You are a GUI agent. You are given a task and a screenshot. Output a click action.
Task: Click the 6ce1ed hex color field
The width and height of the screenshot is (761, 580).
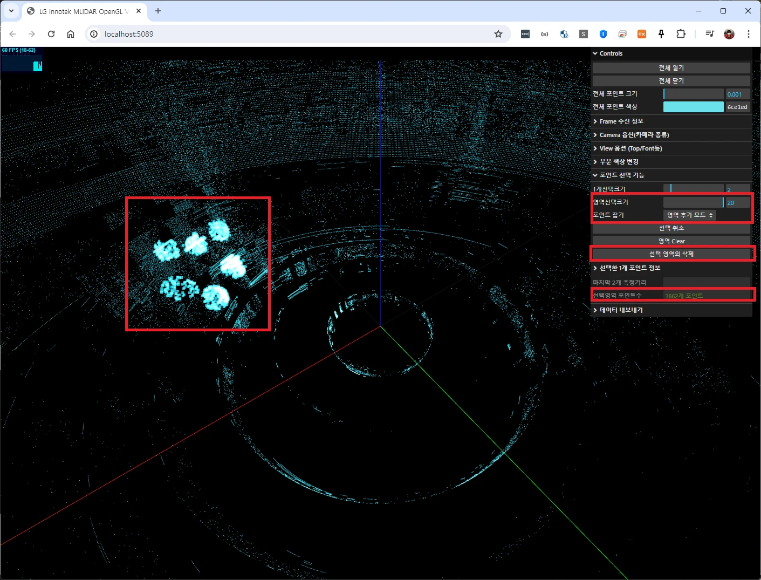click(x=738, y=107)
